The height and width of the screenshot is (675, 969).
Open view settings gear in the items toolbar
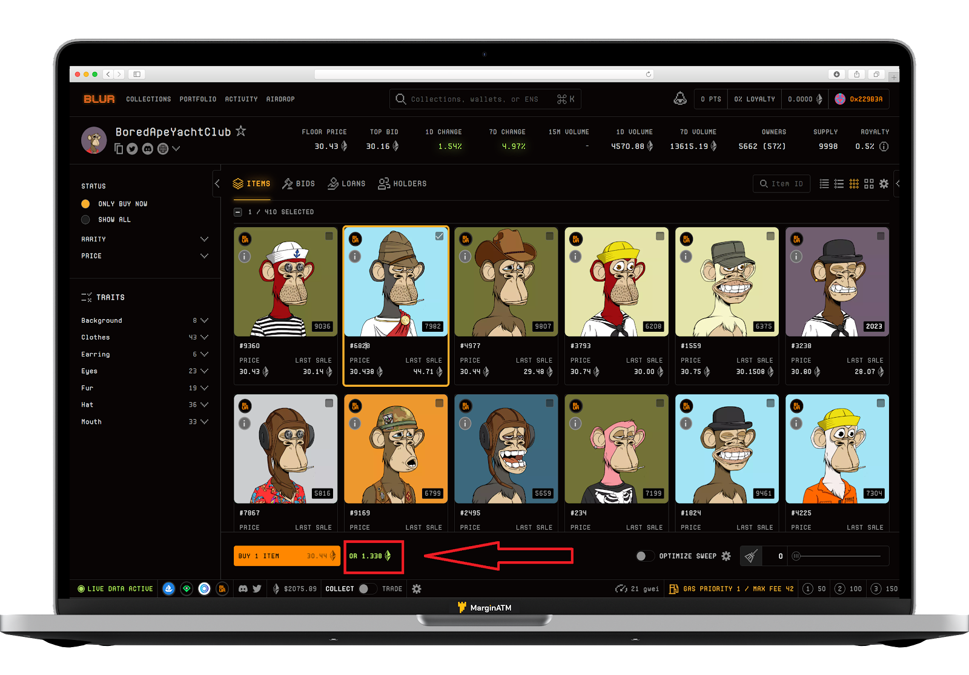point(884,183)
